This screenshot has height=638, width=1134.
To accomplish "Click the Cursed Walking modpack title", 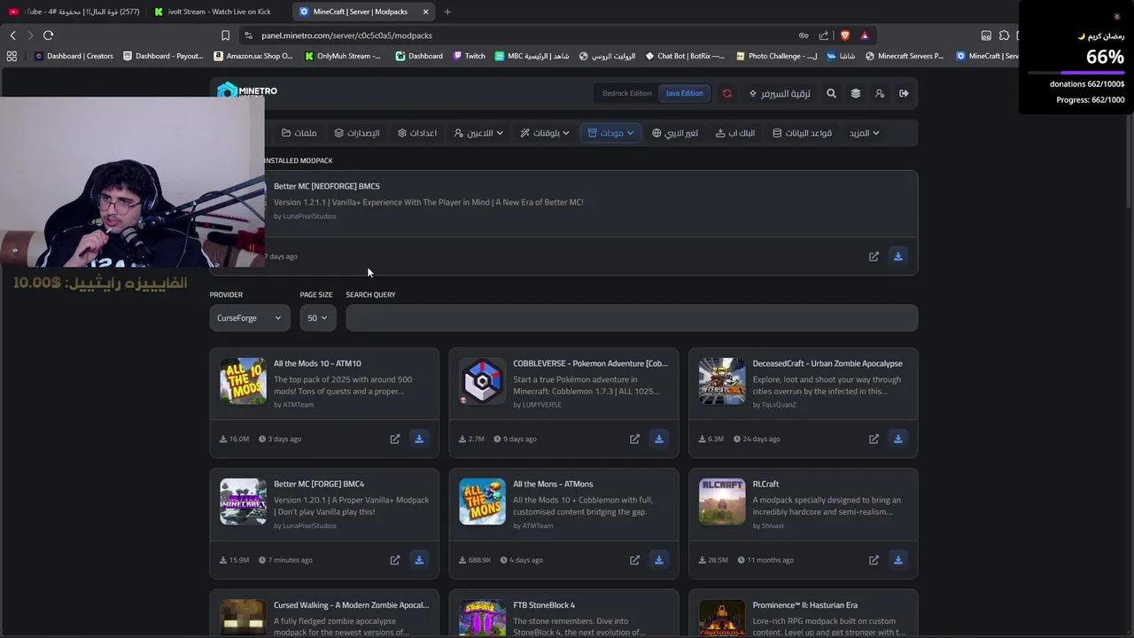I will coord(351,605).
